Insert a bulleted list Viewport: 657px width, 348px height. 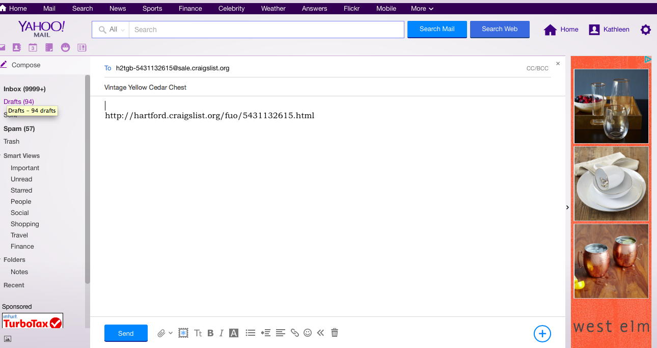pyautogui.click(x=250, y=333)
